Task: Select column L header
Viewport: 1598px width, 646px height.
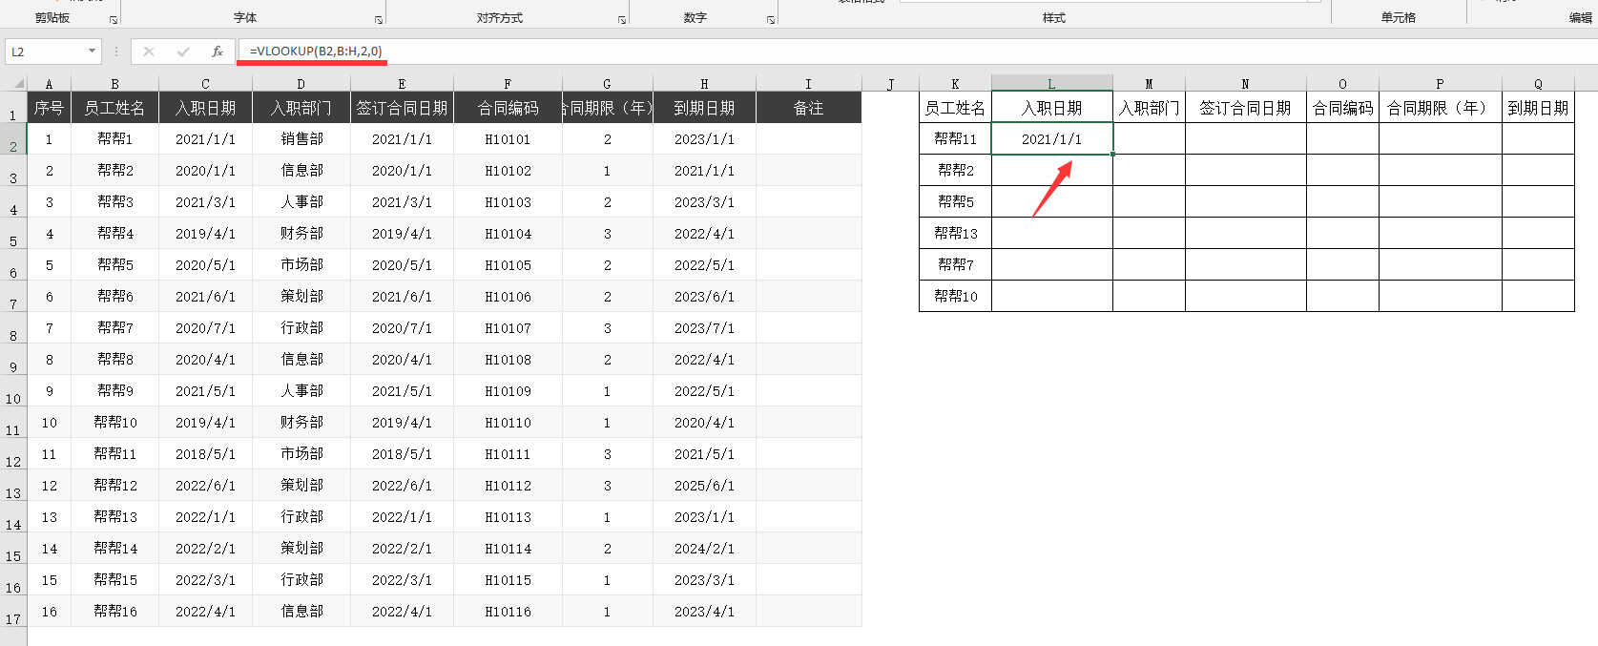Action: (x=1051, y=84)
